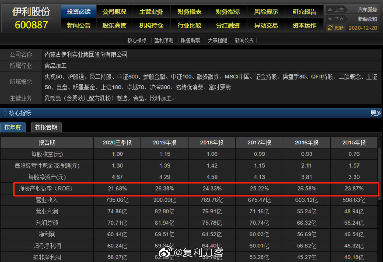Go to previous stock 汽车服务
The image size is (383, 262).
[367, 10]
